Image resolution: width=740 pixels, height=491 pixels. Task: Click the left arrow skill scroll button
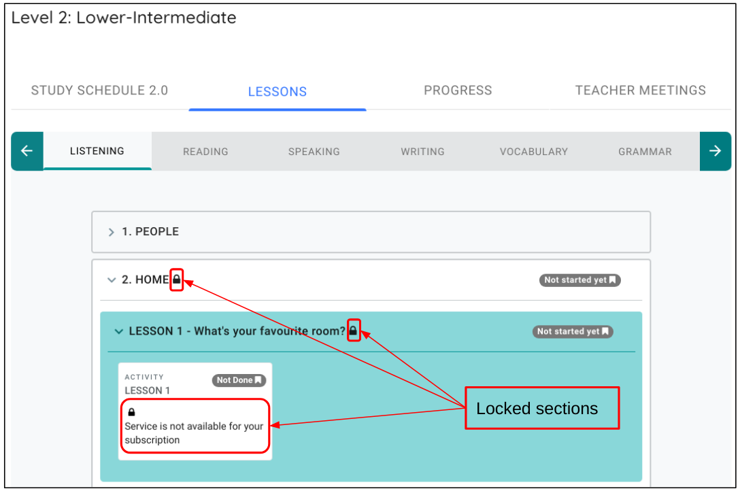pos(27,151)
